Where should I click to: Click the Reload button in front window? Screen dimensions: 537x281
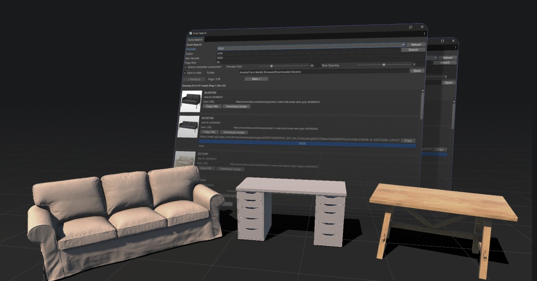pyautogui.click(x=416, y=45)
